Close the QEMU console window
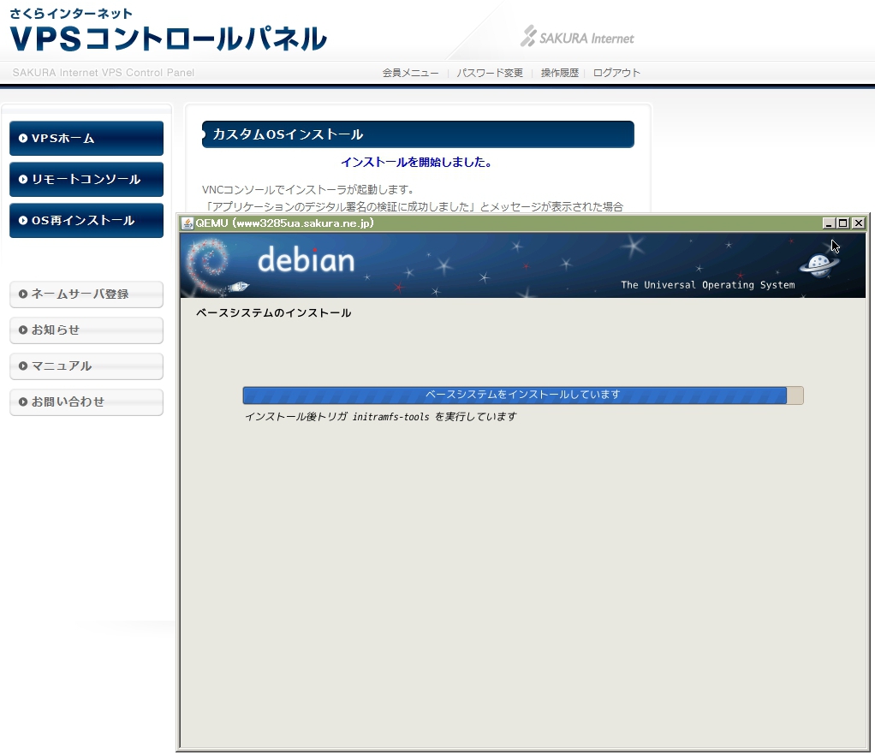Screen dimensions: 875x755 [x=858, y=223]
